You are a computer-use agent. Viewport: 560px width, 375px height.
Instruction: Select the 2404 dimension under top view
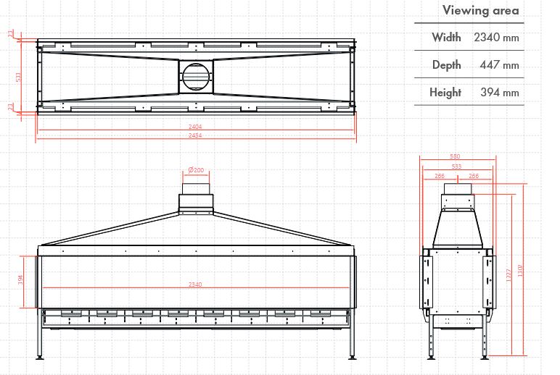point(196,127)
